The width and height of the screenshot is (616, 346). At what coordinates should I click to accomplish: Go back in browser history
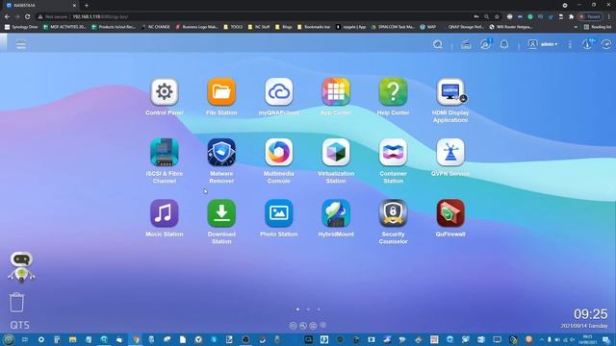tap(7, 17)
